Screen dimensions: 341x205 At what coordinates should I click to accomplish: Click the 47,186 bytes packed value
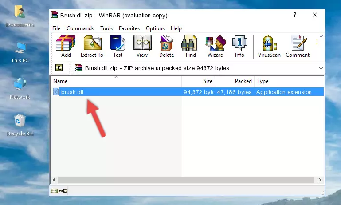234,92
